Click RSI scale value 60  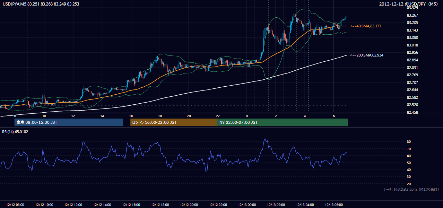(409, 156)
